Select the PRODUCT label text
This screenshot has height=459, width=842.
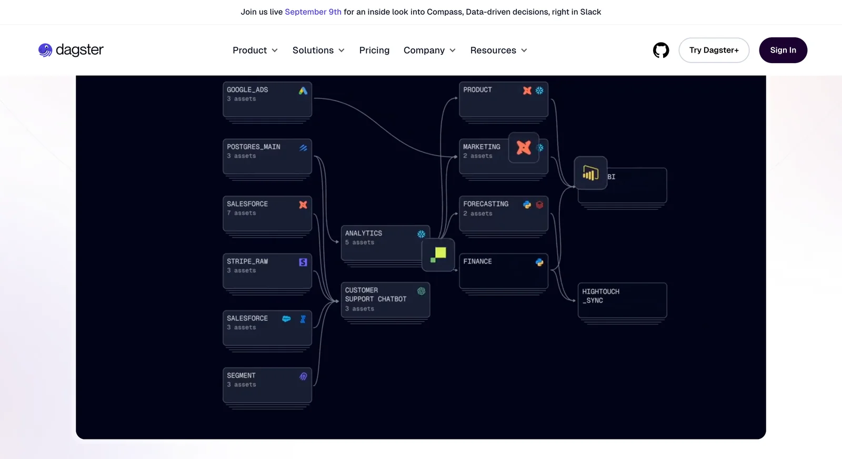tap(477, 90)
